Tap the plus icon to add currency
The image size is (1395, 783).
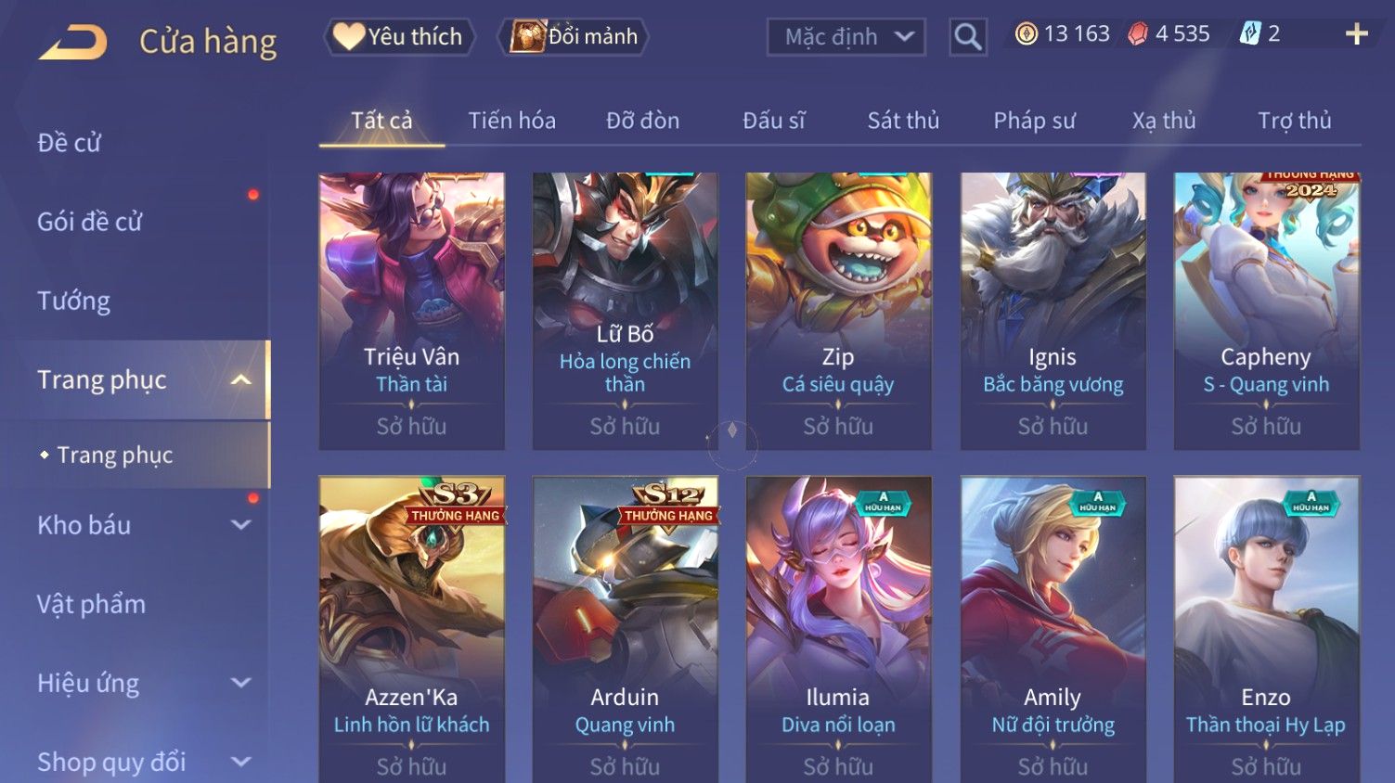point(1356,34)
